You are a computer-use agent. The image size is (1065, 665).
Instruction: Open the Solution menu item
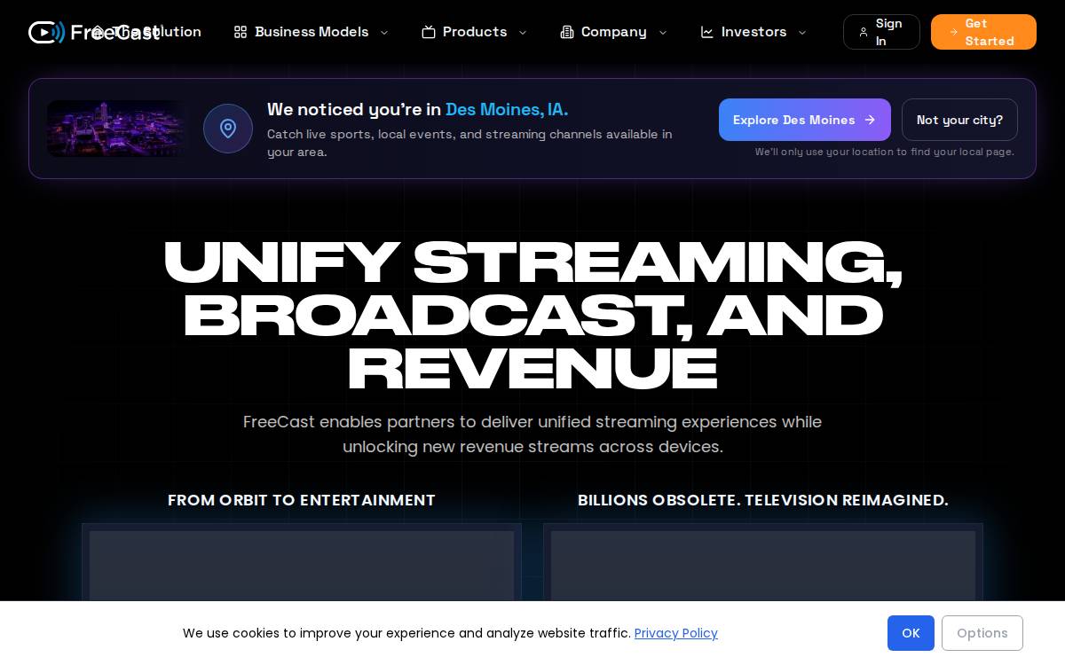point(146,32)
